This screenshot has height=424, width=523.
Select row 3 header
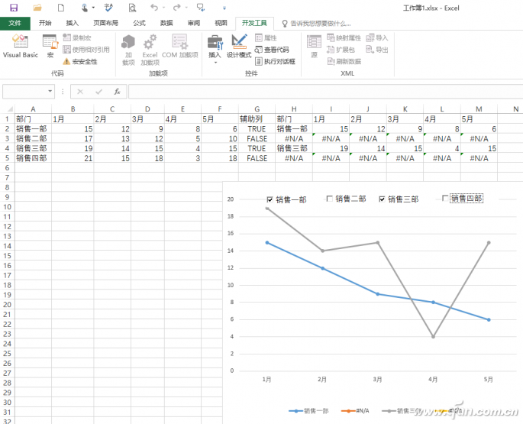click(7, 138)
